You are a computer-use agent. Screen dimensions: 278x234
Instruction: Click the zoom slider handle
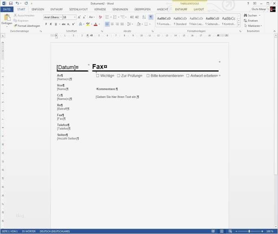tap(249, 231)
